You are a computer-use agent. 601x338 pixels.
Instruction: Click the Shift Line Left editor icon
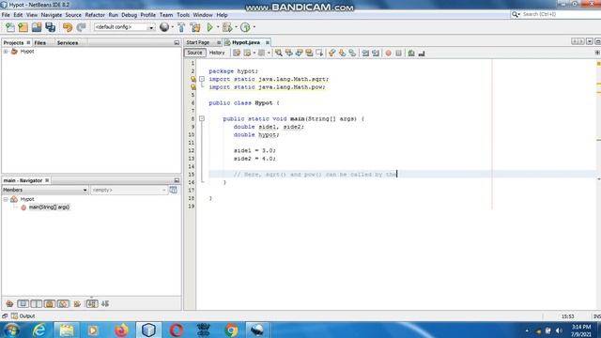tap(365, 53)
